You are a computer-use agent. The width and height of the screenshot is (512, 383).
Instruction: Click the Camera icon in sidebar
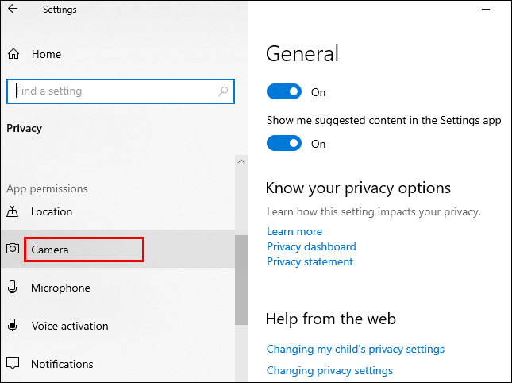(x=13, y=250)
